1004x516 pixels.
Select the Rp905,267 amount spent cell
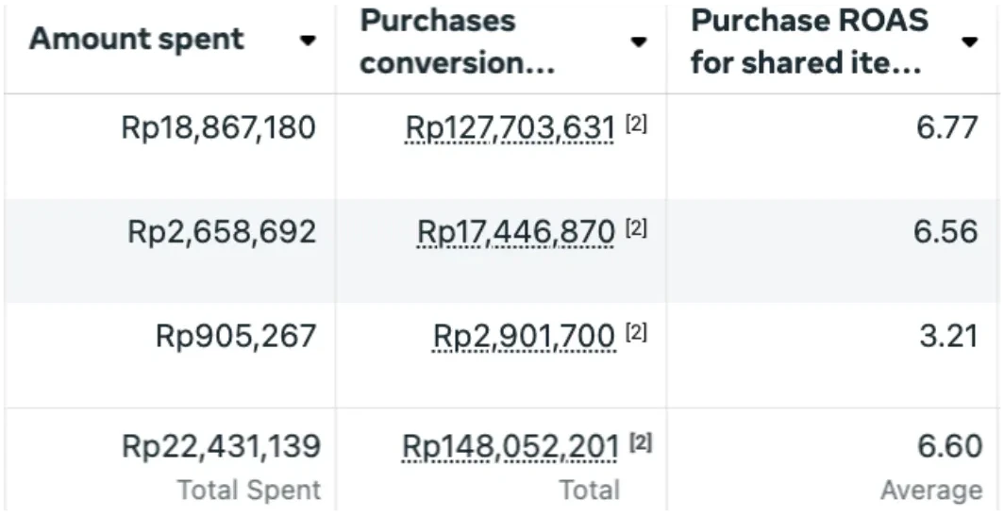(236, 335)
